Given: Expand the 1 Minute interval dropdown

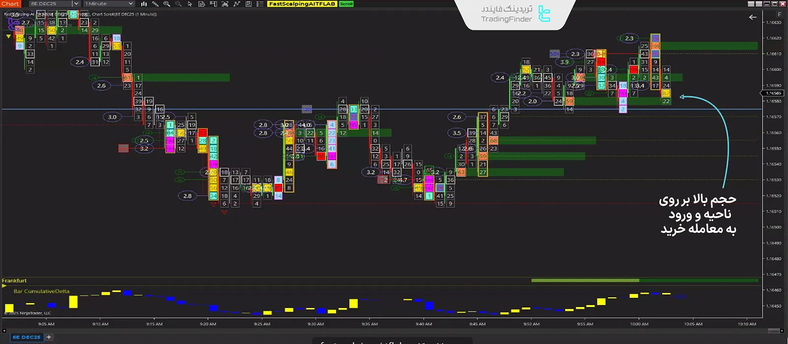Looking at the screenshot, I should (108, 4).
